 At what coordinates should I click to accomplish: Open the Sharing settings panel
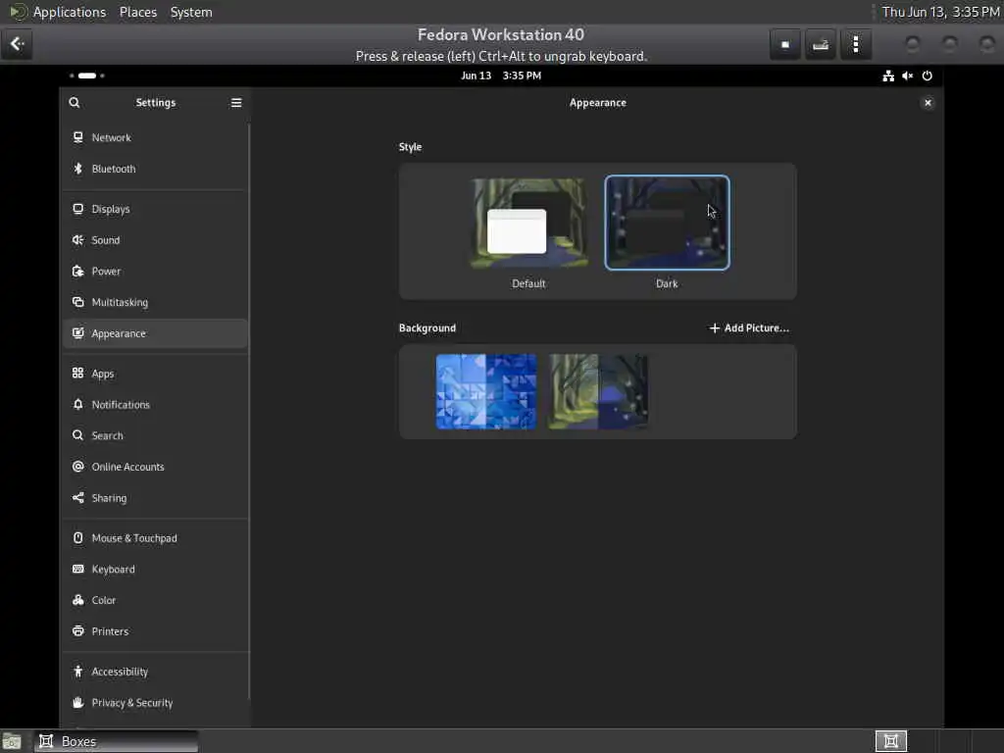pos(155,498)
